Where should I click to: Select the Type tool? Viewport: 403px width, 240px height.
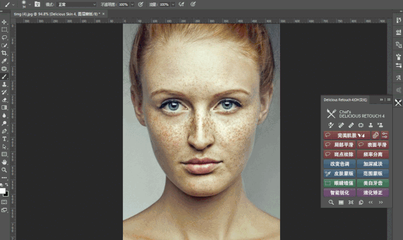[4, 139]
